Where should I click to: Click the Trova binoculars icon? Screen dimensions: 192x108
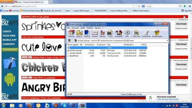click(110, 34)
